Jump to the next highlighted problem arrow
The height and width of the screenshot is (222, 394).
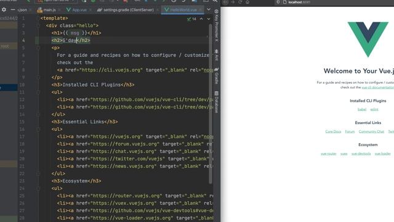[209, 19]
